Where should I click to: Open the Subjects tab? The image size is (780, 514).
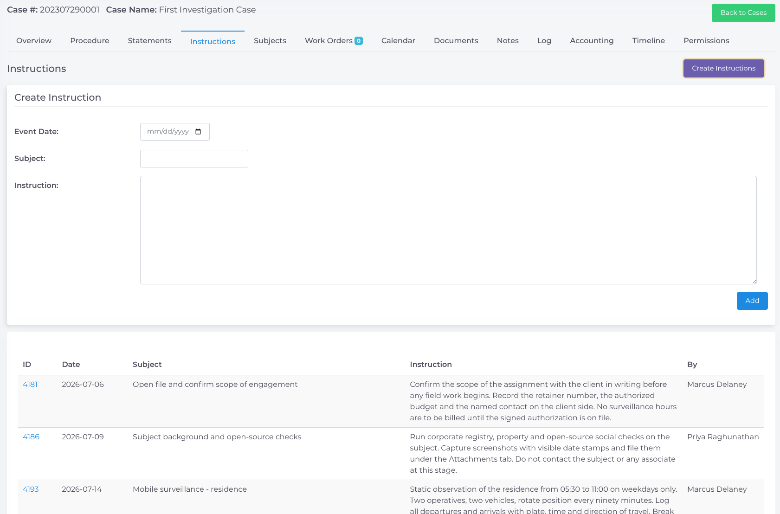(270, 41)
